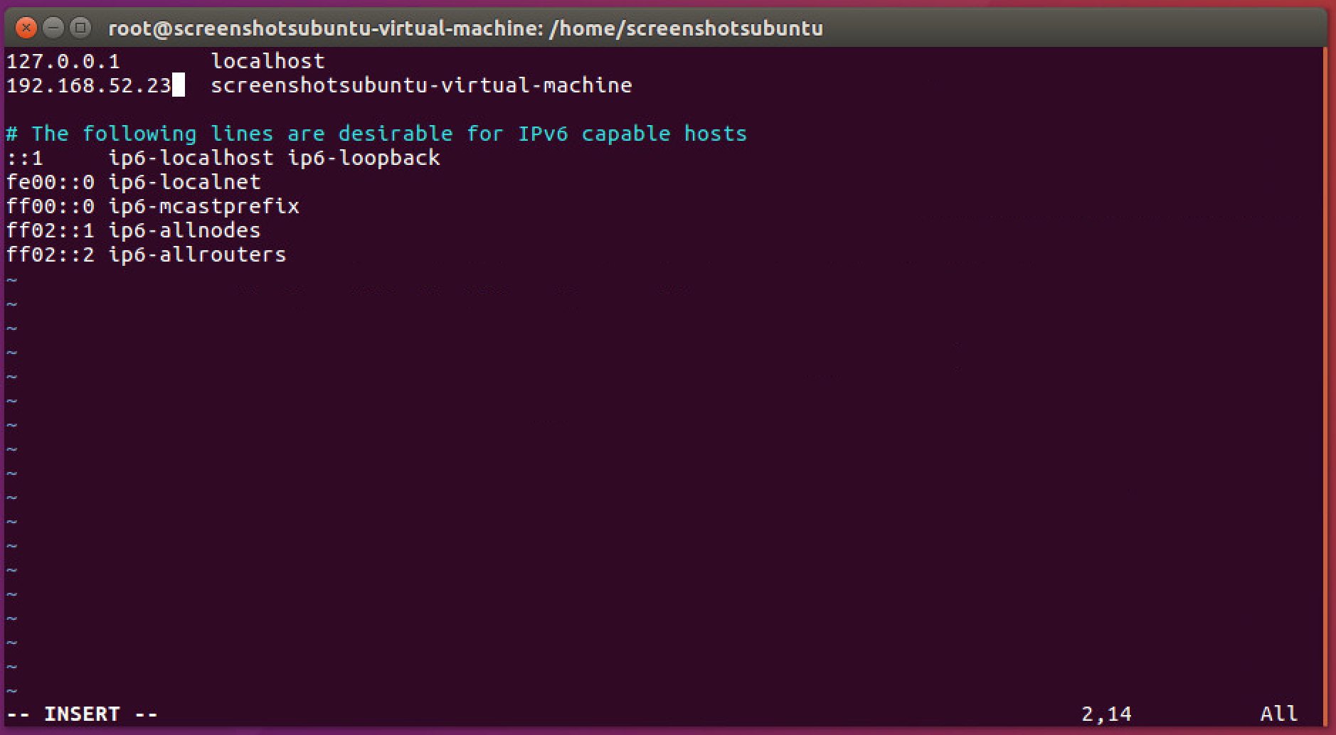Click the 192.168.52.23 IP address

88,86
